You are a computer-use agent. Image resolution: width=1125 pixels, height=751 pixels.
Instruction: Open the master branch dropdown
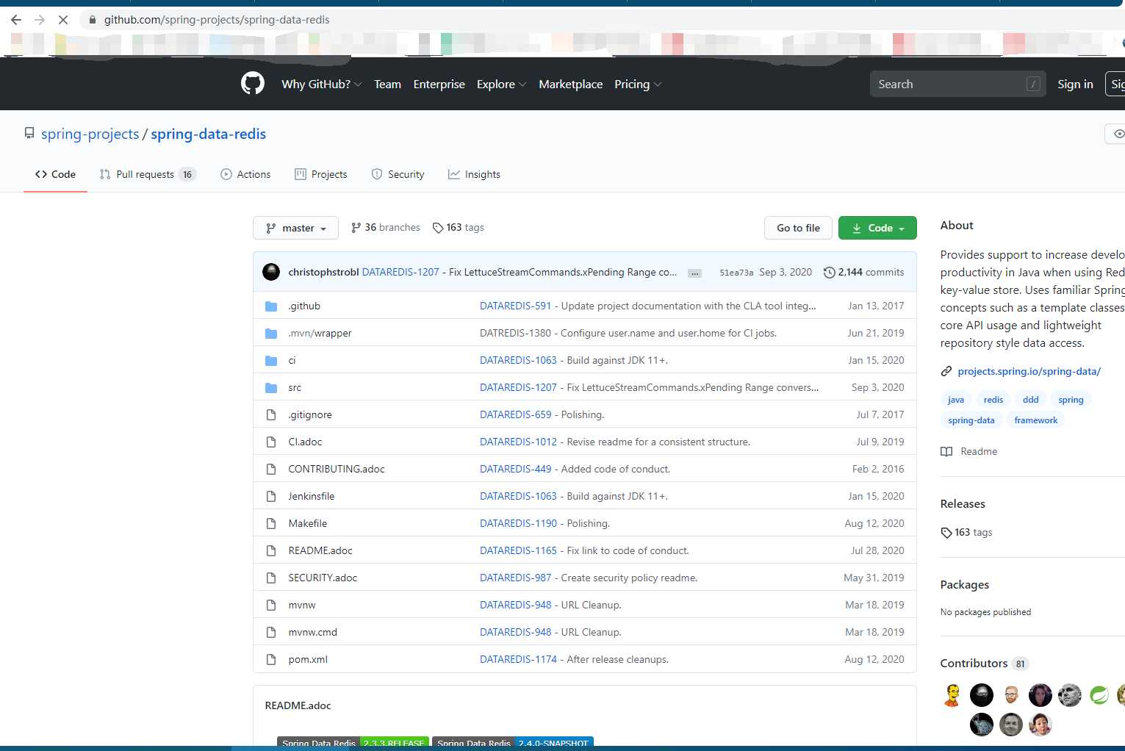tap(295, 228)
